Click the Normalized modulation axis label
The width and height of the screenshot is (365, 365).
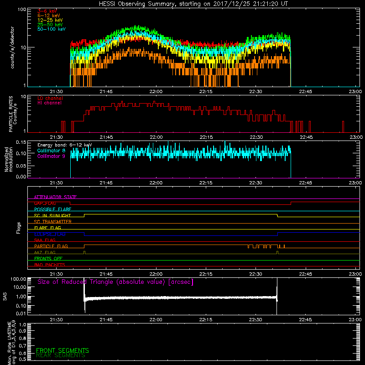(8, 159)
